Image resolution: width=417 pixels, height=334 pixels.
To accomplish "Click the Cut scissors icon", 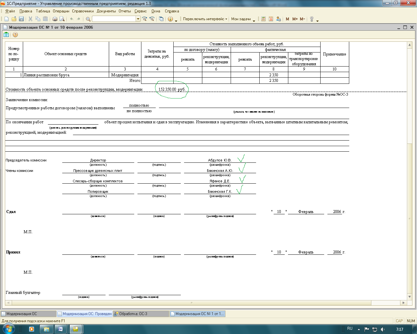I will [x=31, y=19].
